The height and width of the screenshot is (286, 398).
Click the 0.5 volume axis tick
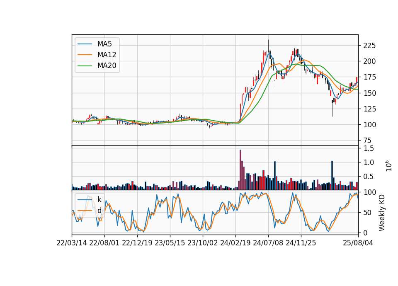point(369,177)
